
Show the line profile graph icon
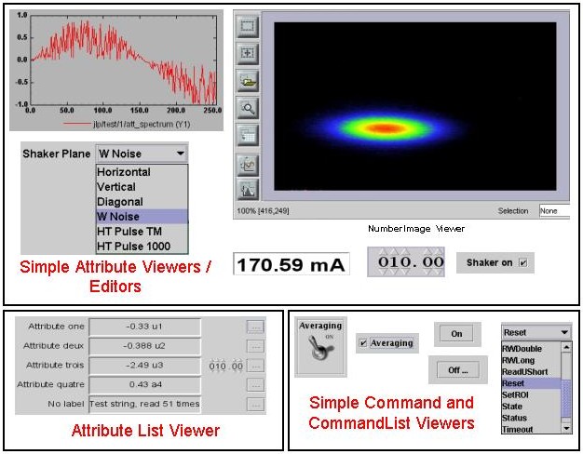(x=247, y=165)
